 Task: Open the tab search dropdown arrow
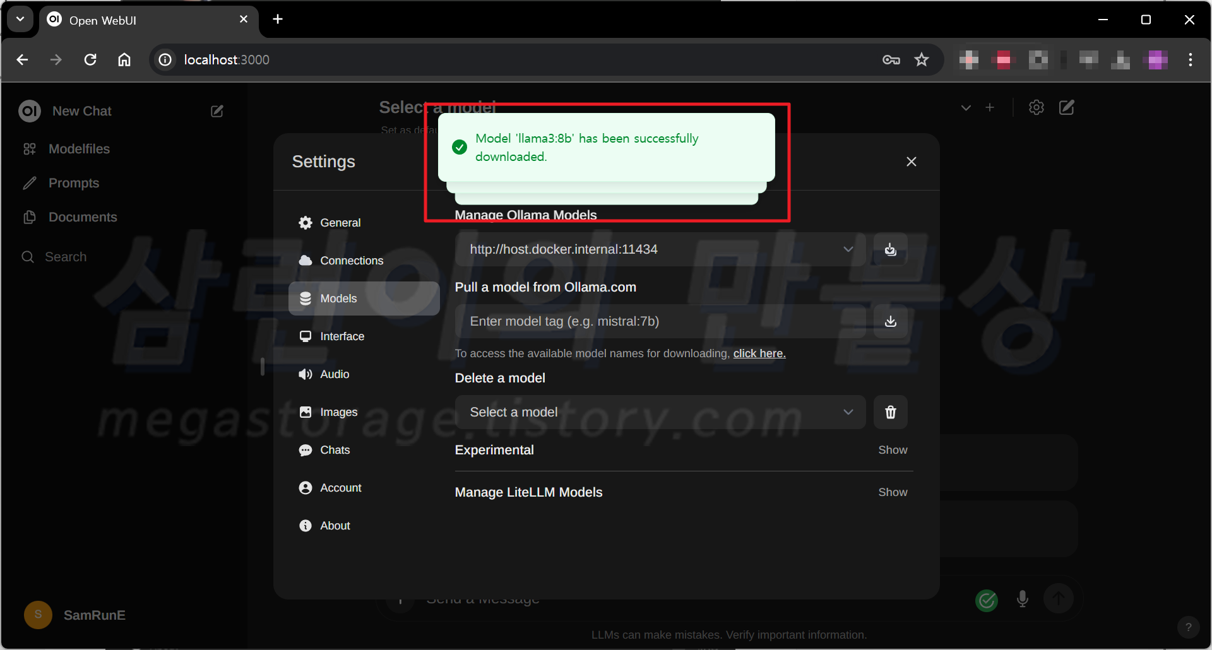(20, 20)
